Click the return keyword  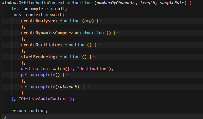point(19,111)
